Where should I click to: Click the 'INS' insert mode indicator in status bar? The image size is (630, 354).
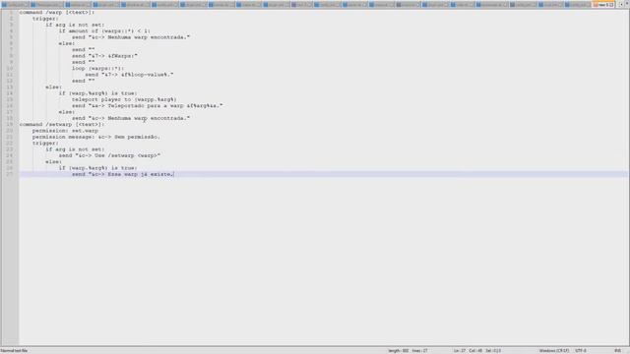(617, 351)
